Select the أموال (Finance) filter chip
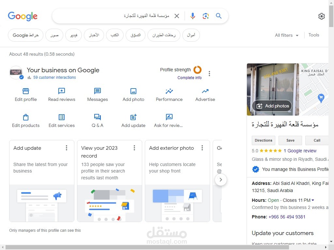Viewport: 334px width, 250px height. (x=191, y=35)
